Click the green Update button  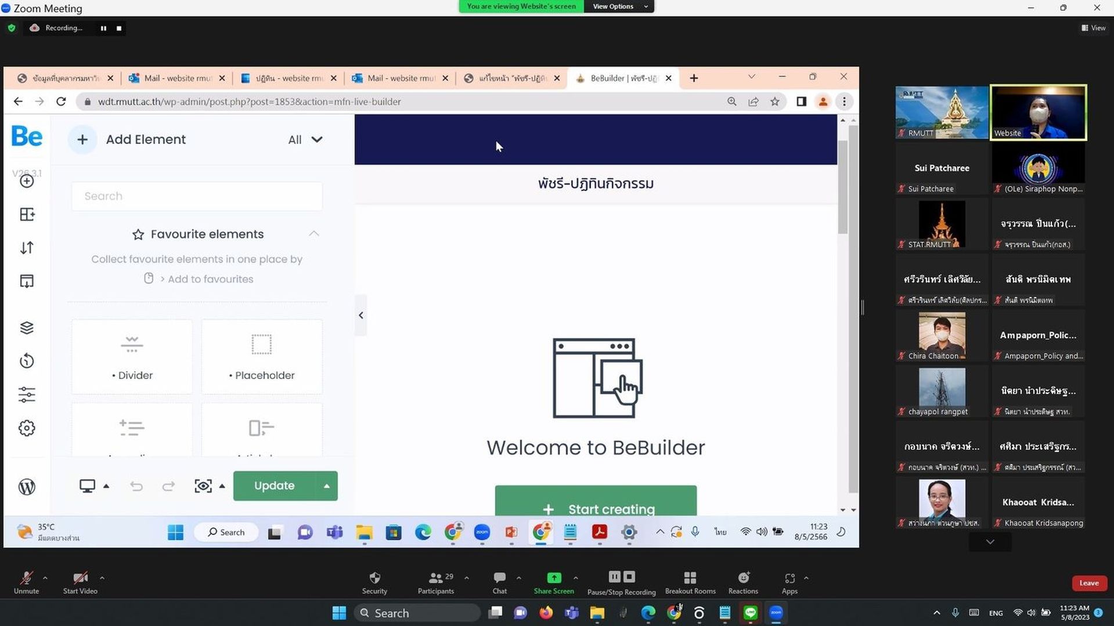coord(275,486)
